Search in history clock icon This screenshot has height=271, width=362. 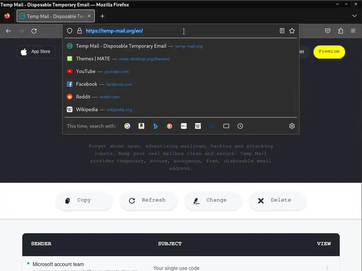pyautogui.click(x=240, y=126)
